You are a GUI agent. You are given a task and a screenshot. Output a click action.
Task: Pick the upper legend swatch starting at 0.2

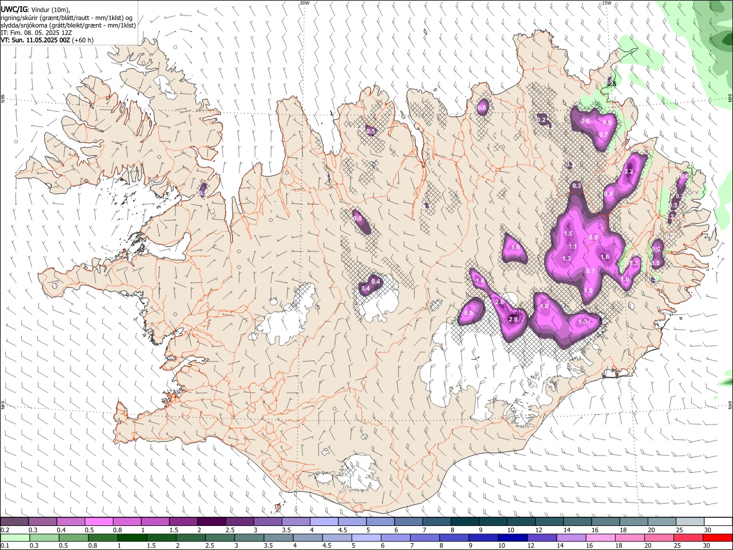coord(14,522)
